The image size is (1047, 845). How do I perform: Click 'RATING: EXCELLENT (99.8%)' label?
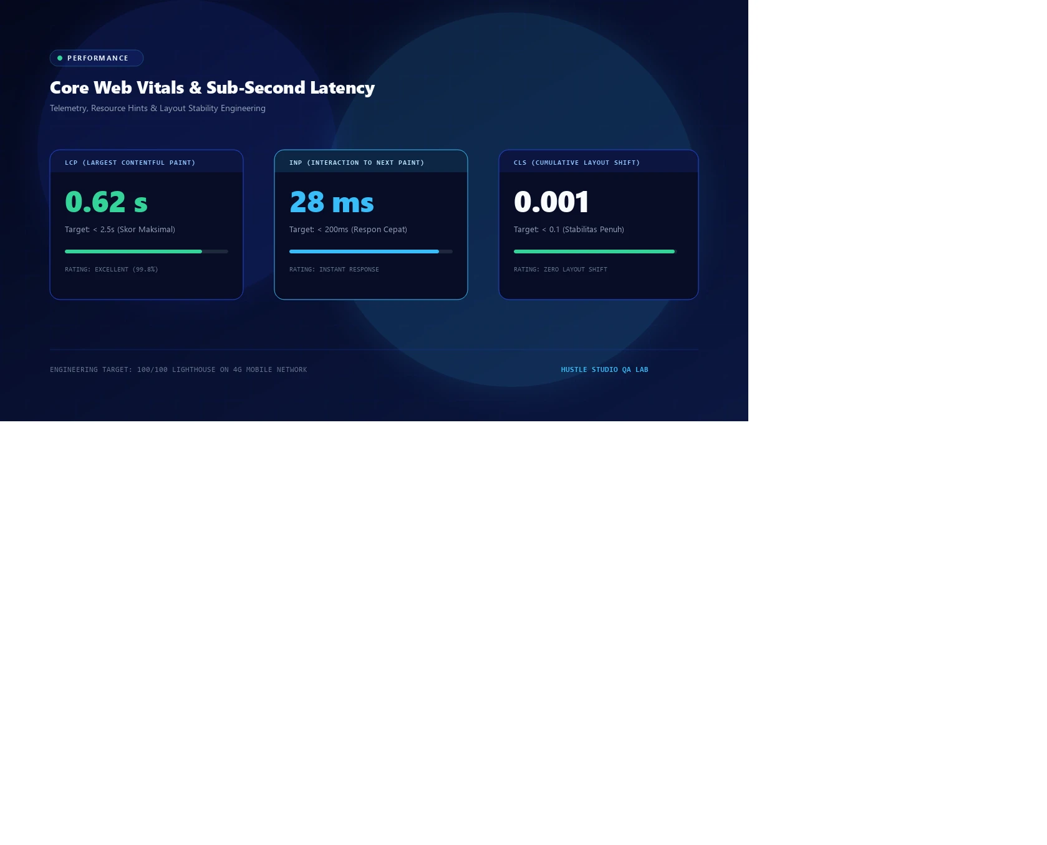pyautogui.click(x=112, y=270)
